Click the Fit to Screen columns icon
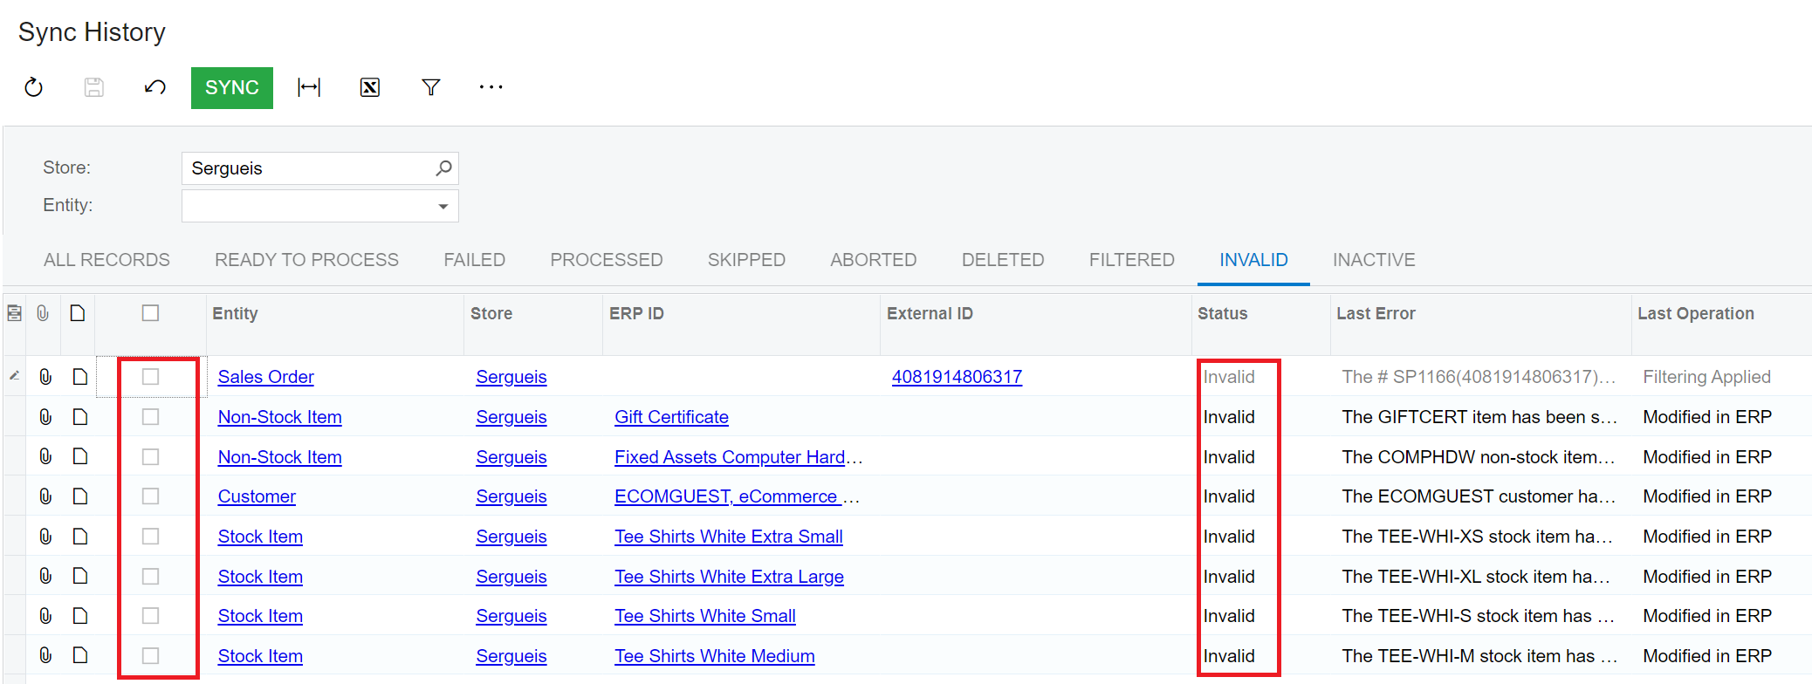 tap(309, 87)
